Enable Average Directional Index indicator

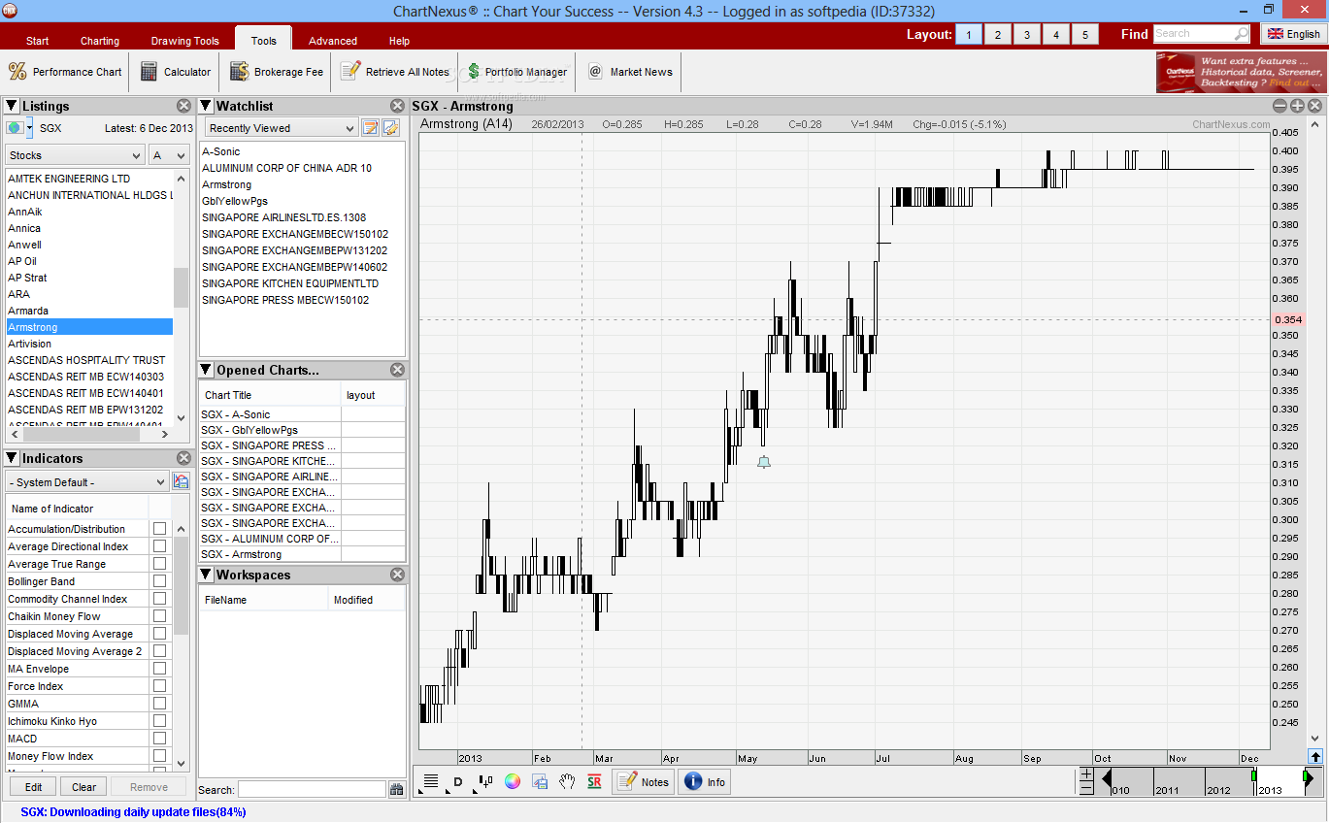159,546
